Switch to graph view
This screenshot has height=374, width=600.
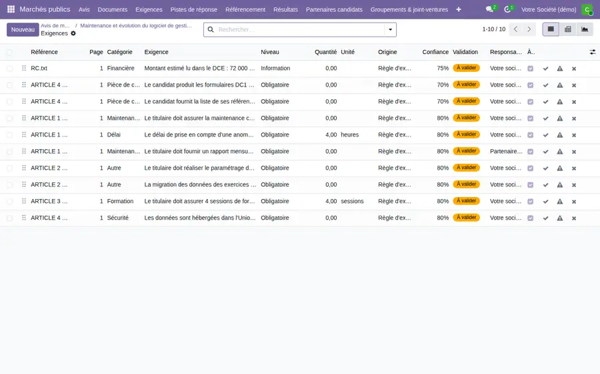coord(585,29)
